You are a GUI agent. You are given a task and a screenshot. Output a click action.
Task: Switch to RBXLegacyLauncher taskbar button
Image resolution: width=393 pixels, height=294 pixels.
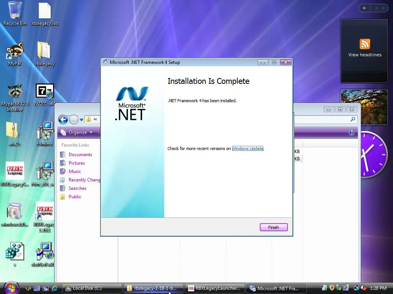(x=215, y=288)
